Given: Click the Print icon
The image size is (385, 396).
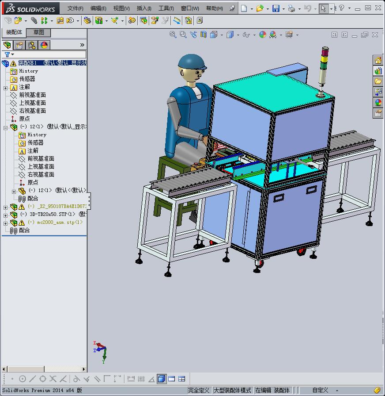Looking at the screenshot, I should pos(291,8).
